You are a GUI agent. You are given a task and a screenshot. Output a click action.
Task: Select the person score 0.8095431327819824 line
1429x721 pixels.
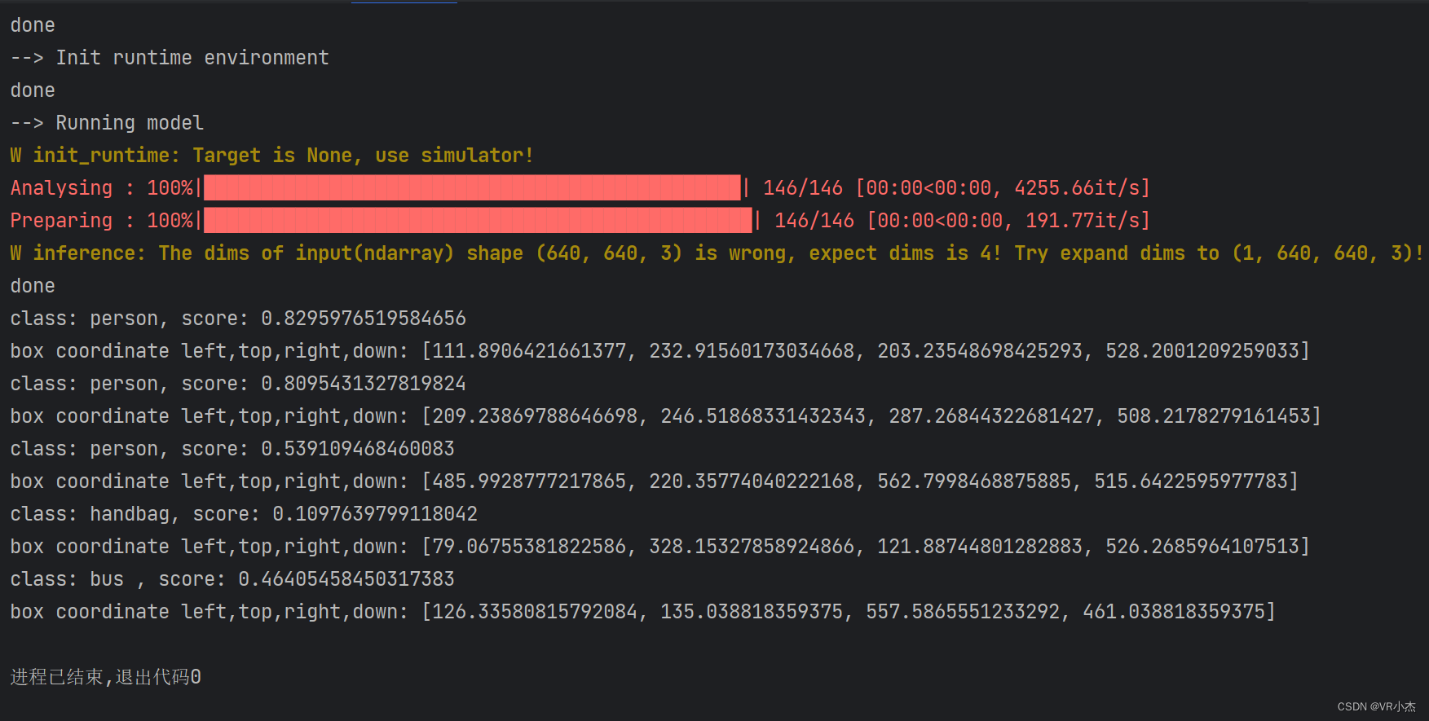238,384
